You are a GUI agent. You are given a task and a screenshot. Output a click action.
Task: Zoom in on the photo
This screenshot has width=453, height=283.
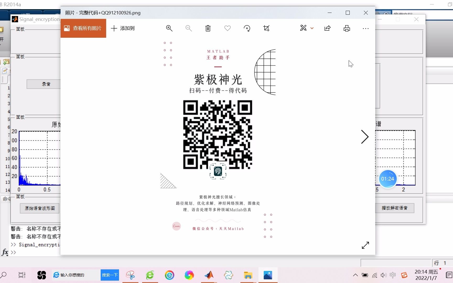pyautogui.click(x=169, y=28)
